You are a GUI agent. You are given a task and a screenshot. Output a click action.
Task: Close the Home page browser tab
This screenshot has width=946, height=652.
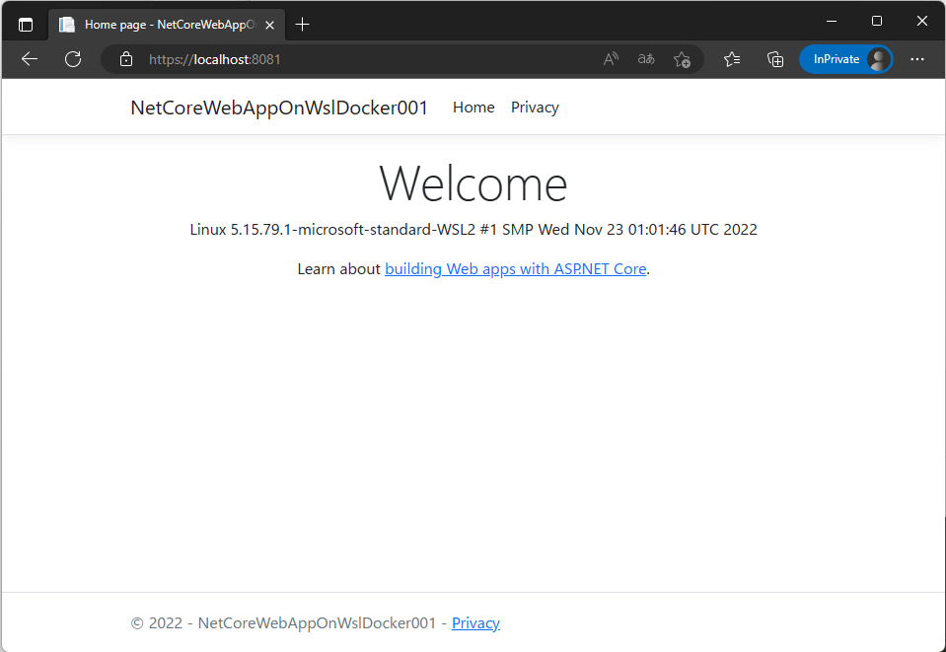pyautogui.click(x=269, y=25)
